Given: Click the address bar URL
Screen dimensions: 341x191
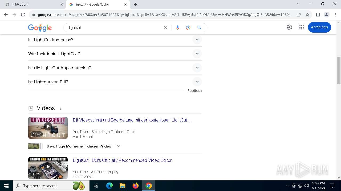Looking at the screenshot, I should coord(164,15).
